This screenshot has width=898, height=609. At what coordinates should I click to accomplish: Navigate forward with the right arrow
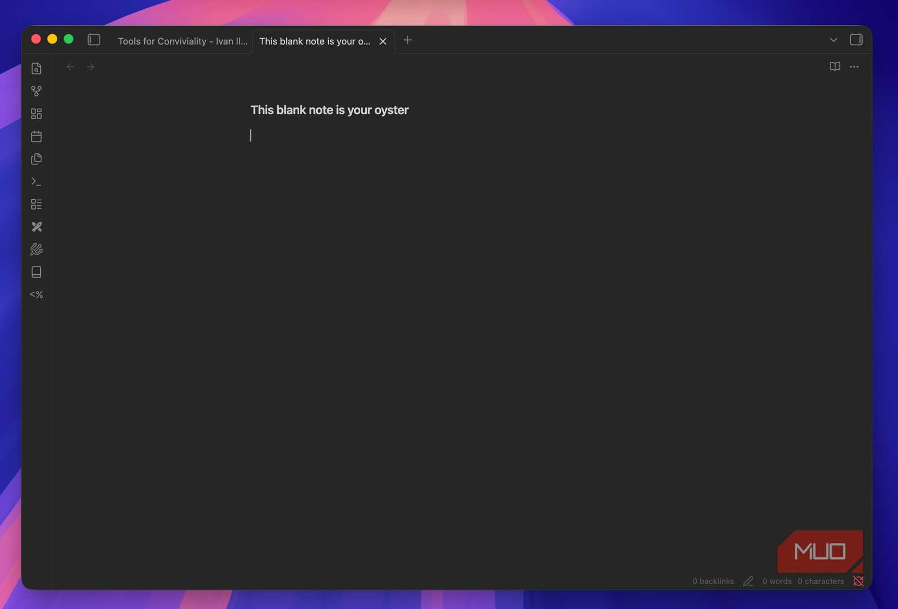[x=91, y=66]
